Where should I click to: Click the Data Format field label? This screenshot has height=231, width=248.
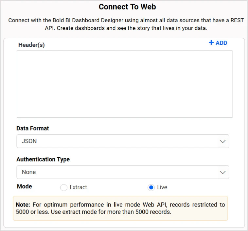coord(33,128)
